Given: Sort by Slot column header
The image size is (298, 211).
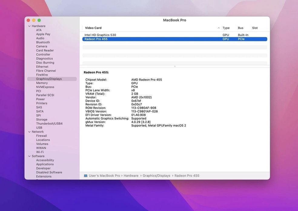Looking at the screenshot, I should [255, 28].
